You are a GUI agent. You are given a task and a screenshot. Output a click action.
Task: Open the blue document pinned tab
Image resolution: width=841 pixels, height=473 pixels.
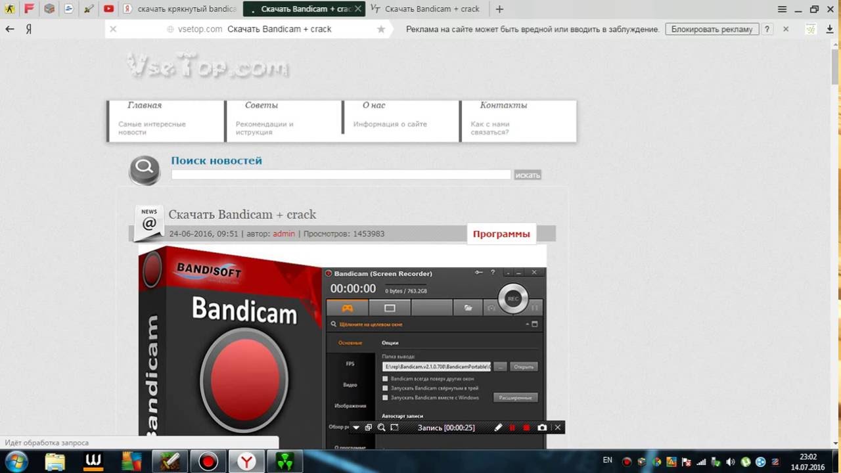pos(69,9)
